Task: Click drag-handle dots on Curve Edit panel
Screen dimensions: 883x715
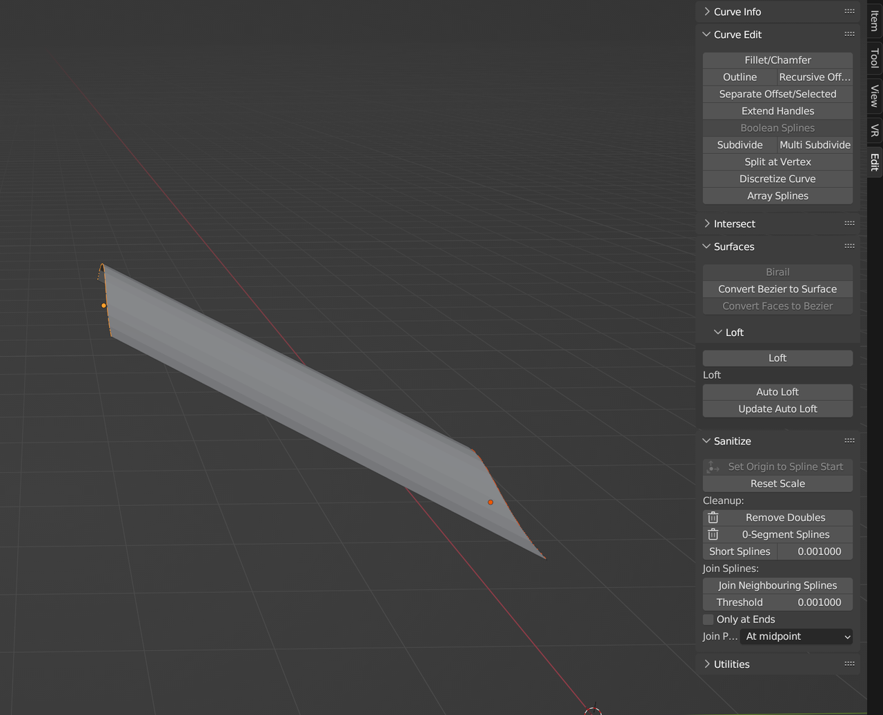Action: click(849, 34)
